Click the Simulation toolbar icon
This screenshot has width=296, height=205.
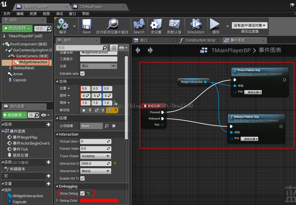[196, 24]
